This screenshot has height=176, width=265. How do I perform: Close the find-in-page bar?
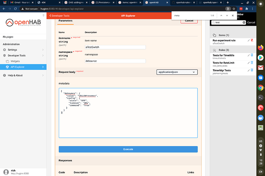tap(233, 15)
